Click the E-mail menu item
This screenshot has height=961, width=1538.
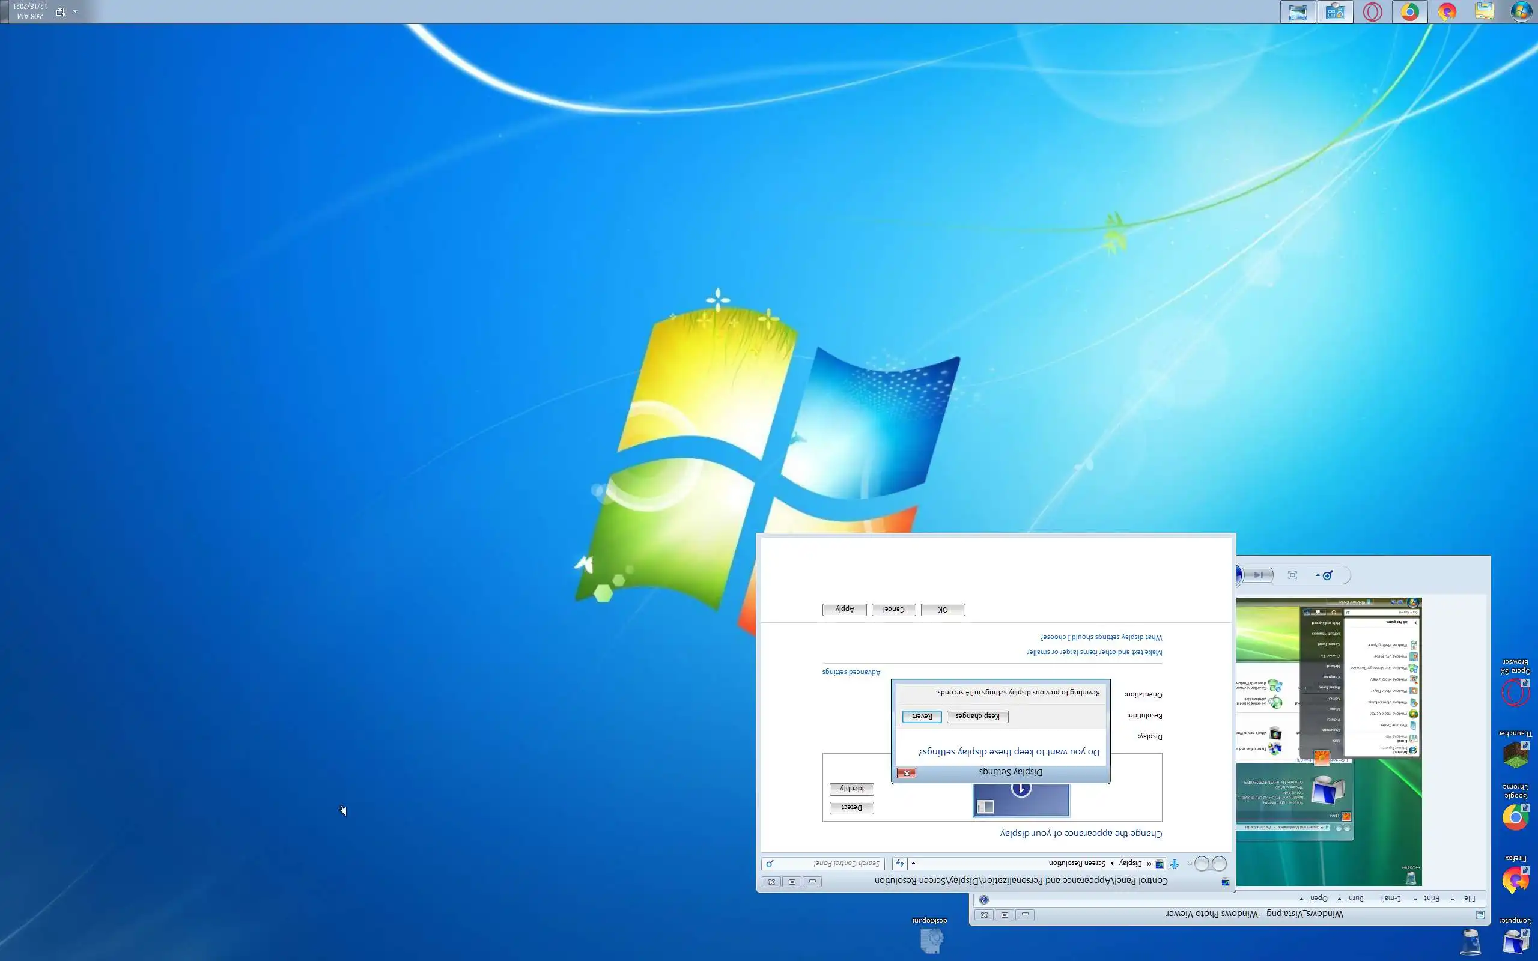click(x=1391, y=898)
